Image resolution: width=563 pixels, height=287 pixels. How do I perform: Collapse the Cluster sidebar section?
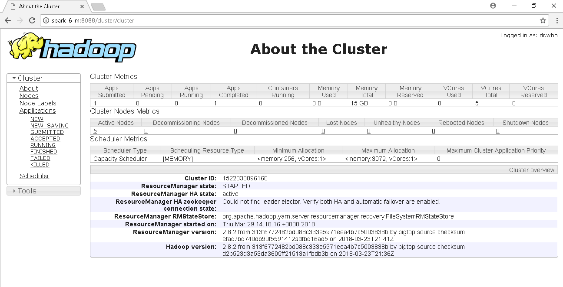43,78
